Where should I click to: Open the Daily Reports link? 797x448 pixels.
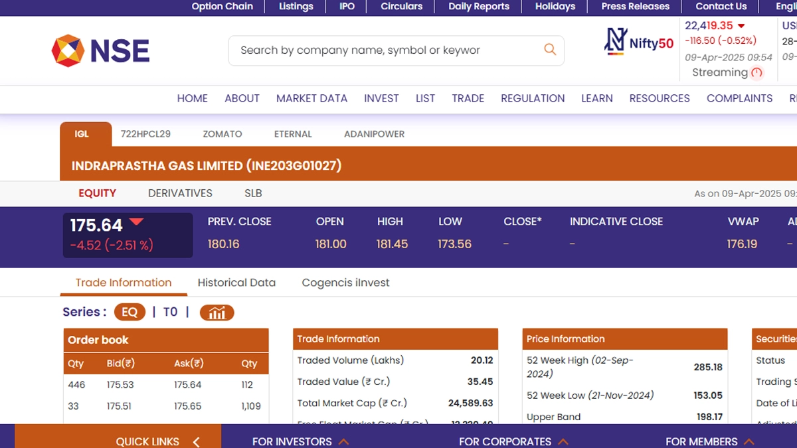click(478, 7)
